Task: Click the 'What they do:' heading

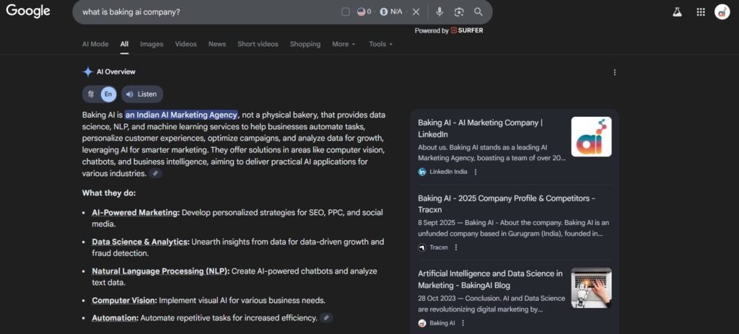Action: tap(109, 193)
